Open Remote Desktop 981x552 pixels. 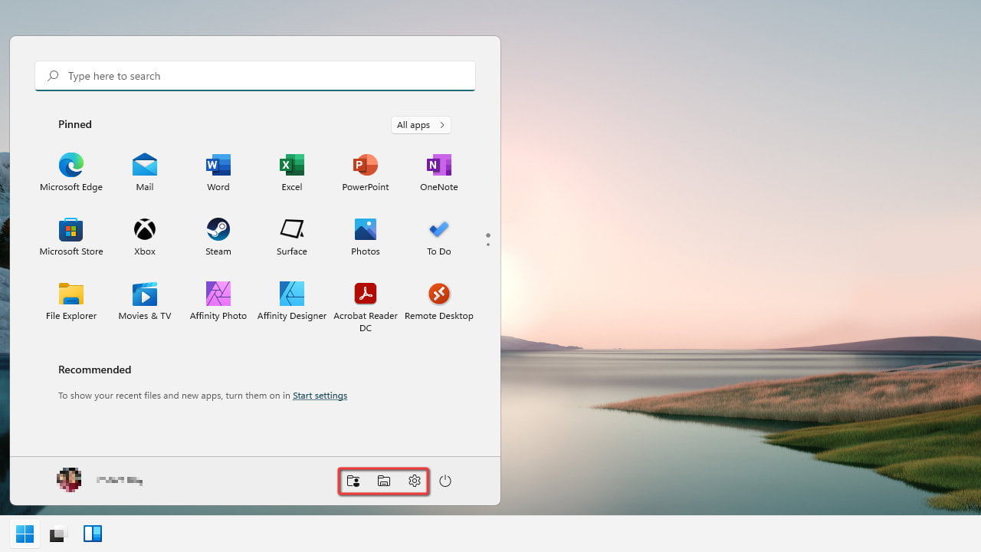[x=438, y=294]
